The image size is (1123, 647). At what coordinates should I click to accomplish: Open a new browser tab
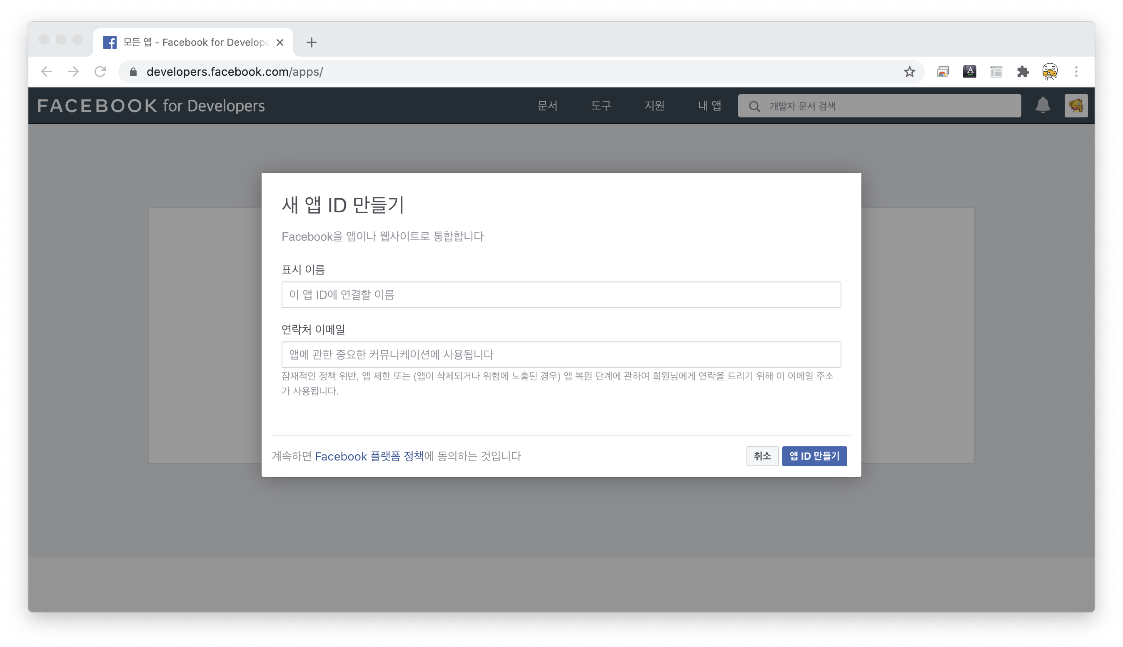(311, 42)
